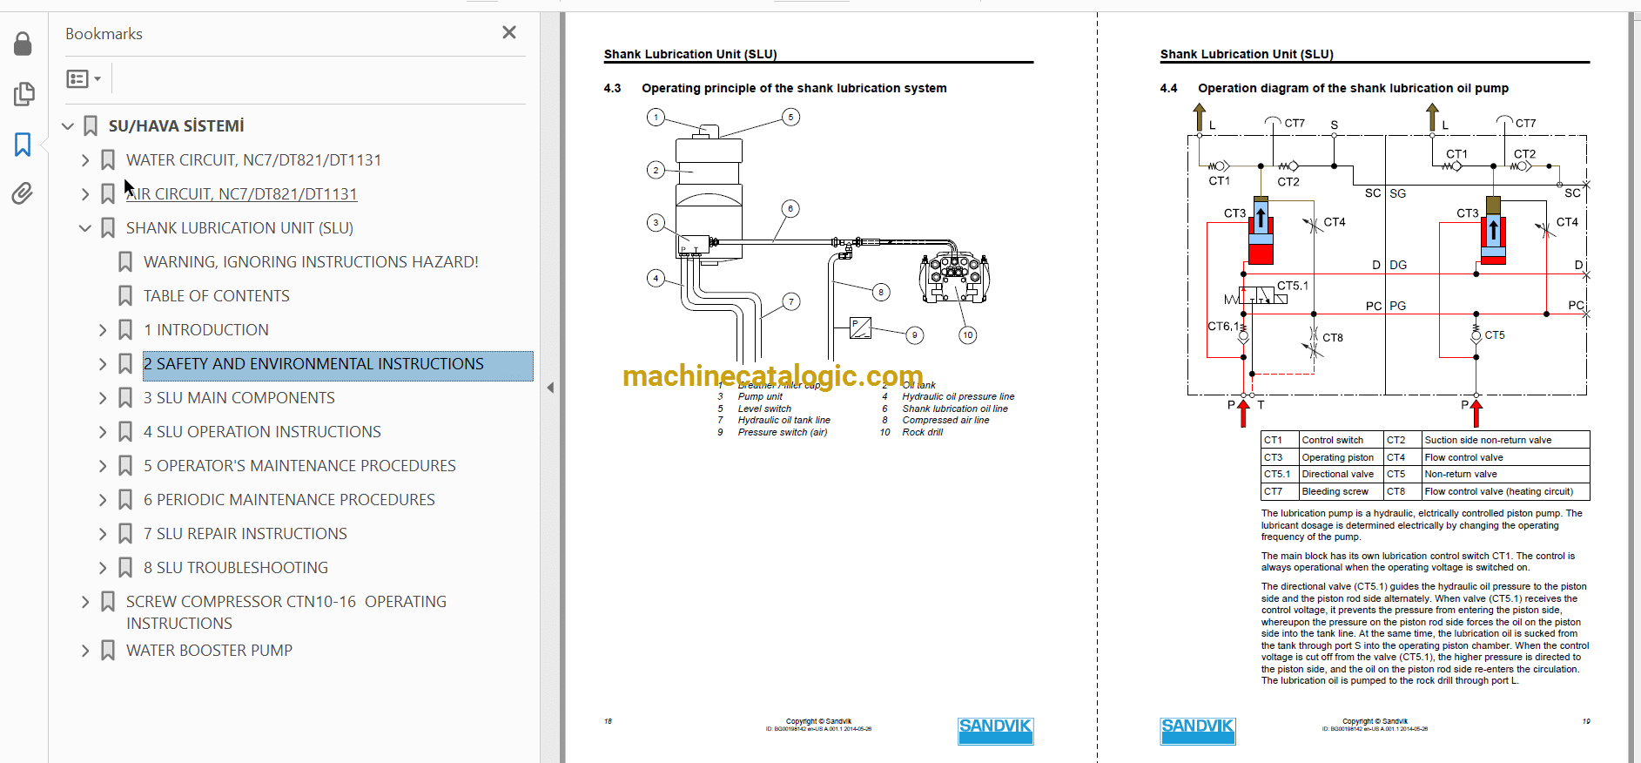This screenshot has width=1641, height=763.
Task: Expand the AIR CIRCUIT bookmark chevron
Action: (x=85, y=194)
